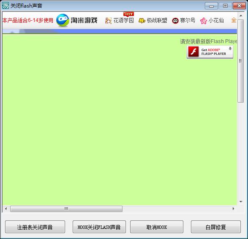Click the HOT badge above 花语学园

(x=128, y=14)
